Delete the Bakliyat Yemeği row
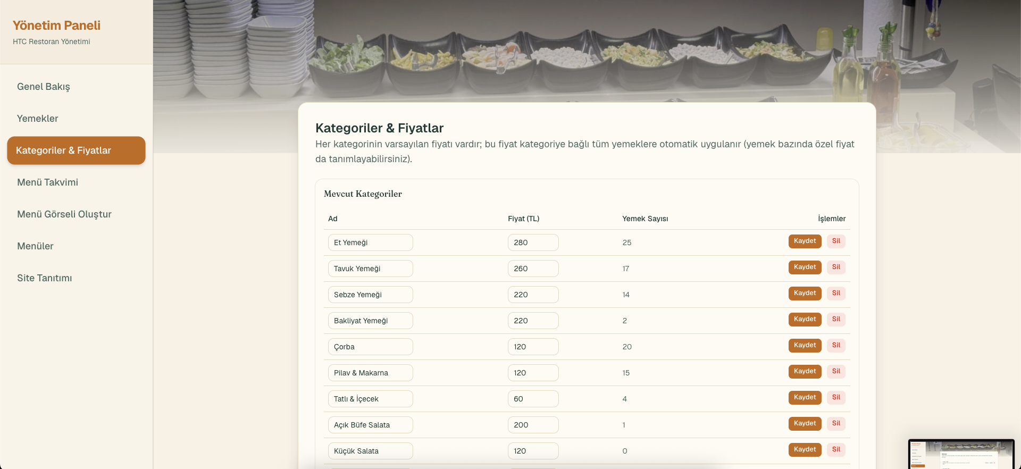 [x=836, y=320]
